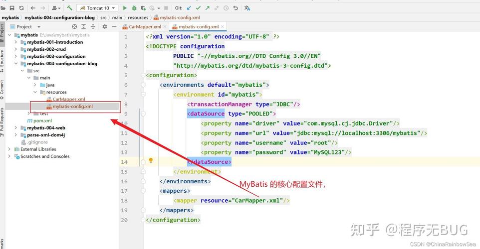Viewport: 480px width, 249px height.
Task: Run with coverage shield icon
Action: (x=143, y=8)
